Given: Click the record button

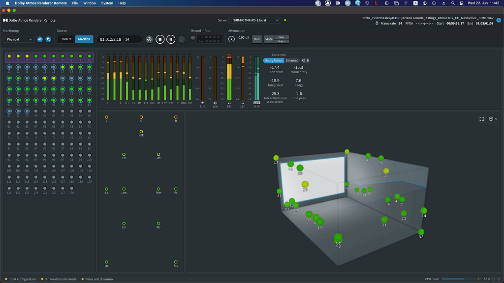Looking at the screenshot, I should click(182, 39).
